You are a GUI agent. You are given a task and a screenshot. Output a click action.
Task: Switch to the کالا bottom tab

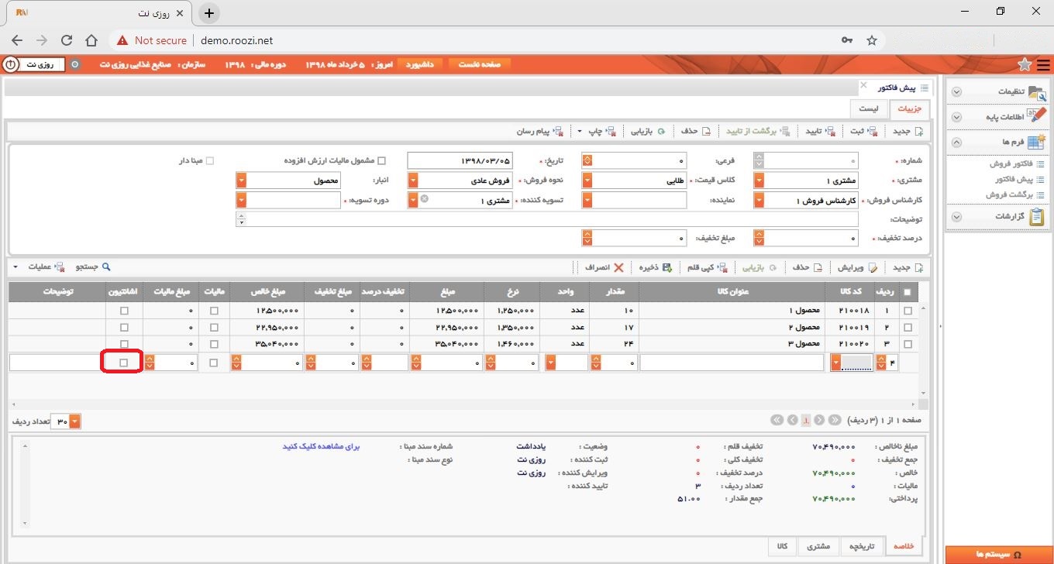click(782, 546)
